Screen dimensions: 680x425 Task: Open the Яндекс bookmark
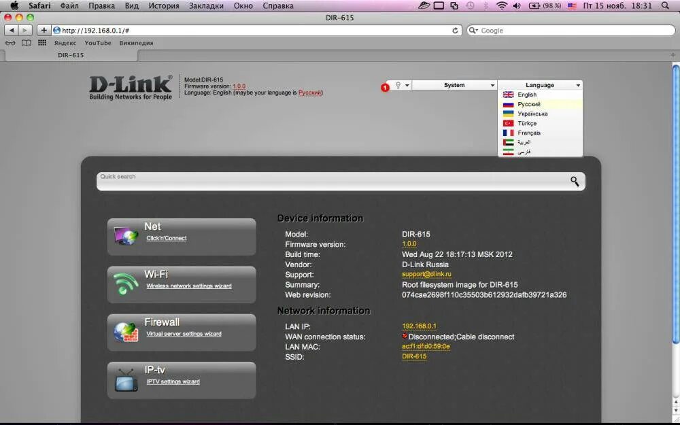click(x=65, y=43)
